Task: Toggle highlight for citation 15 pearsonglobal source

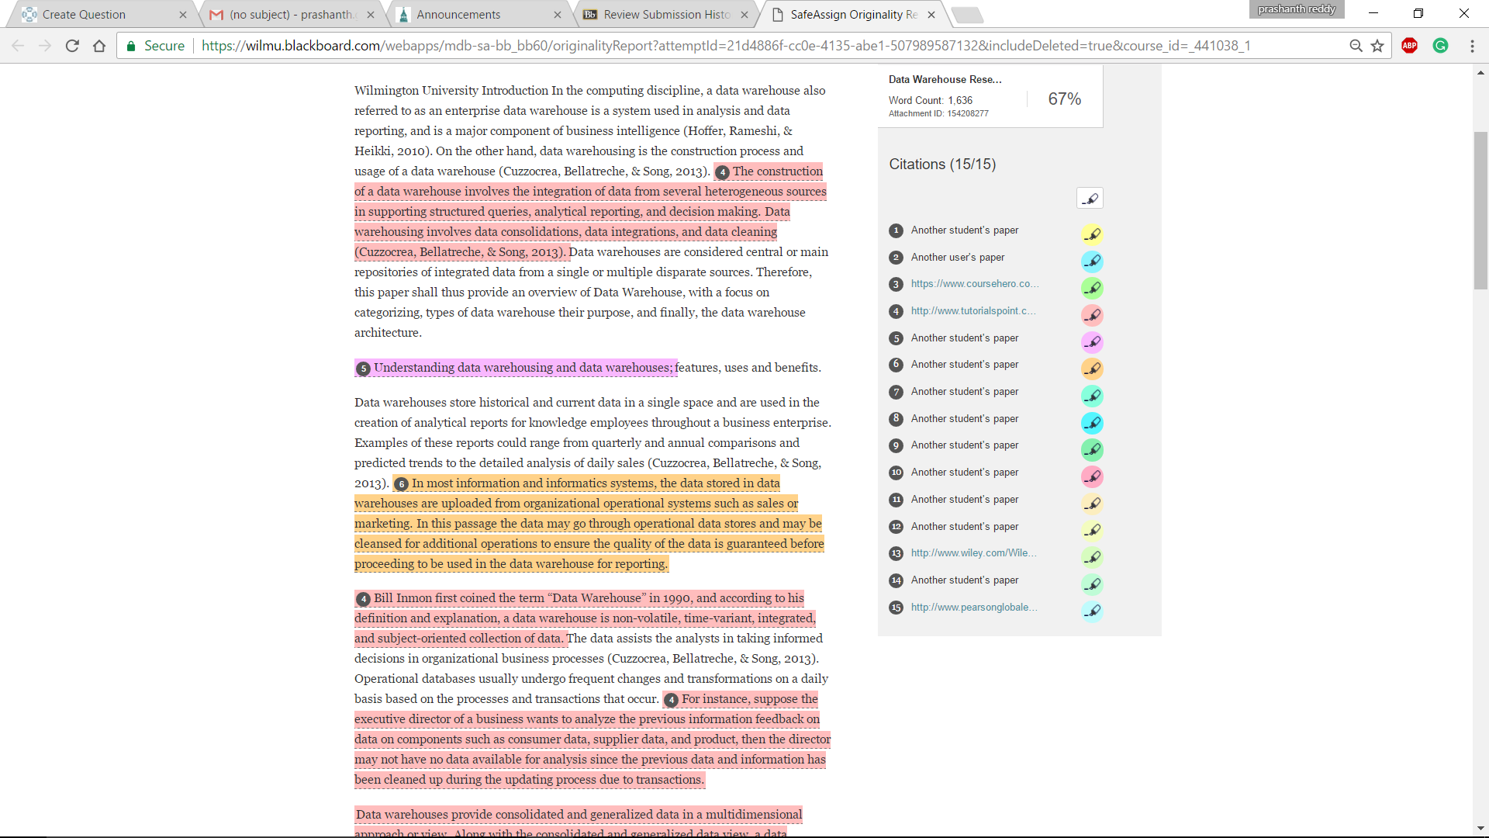Action: point(1092,611)
